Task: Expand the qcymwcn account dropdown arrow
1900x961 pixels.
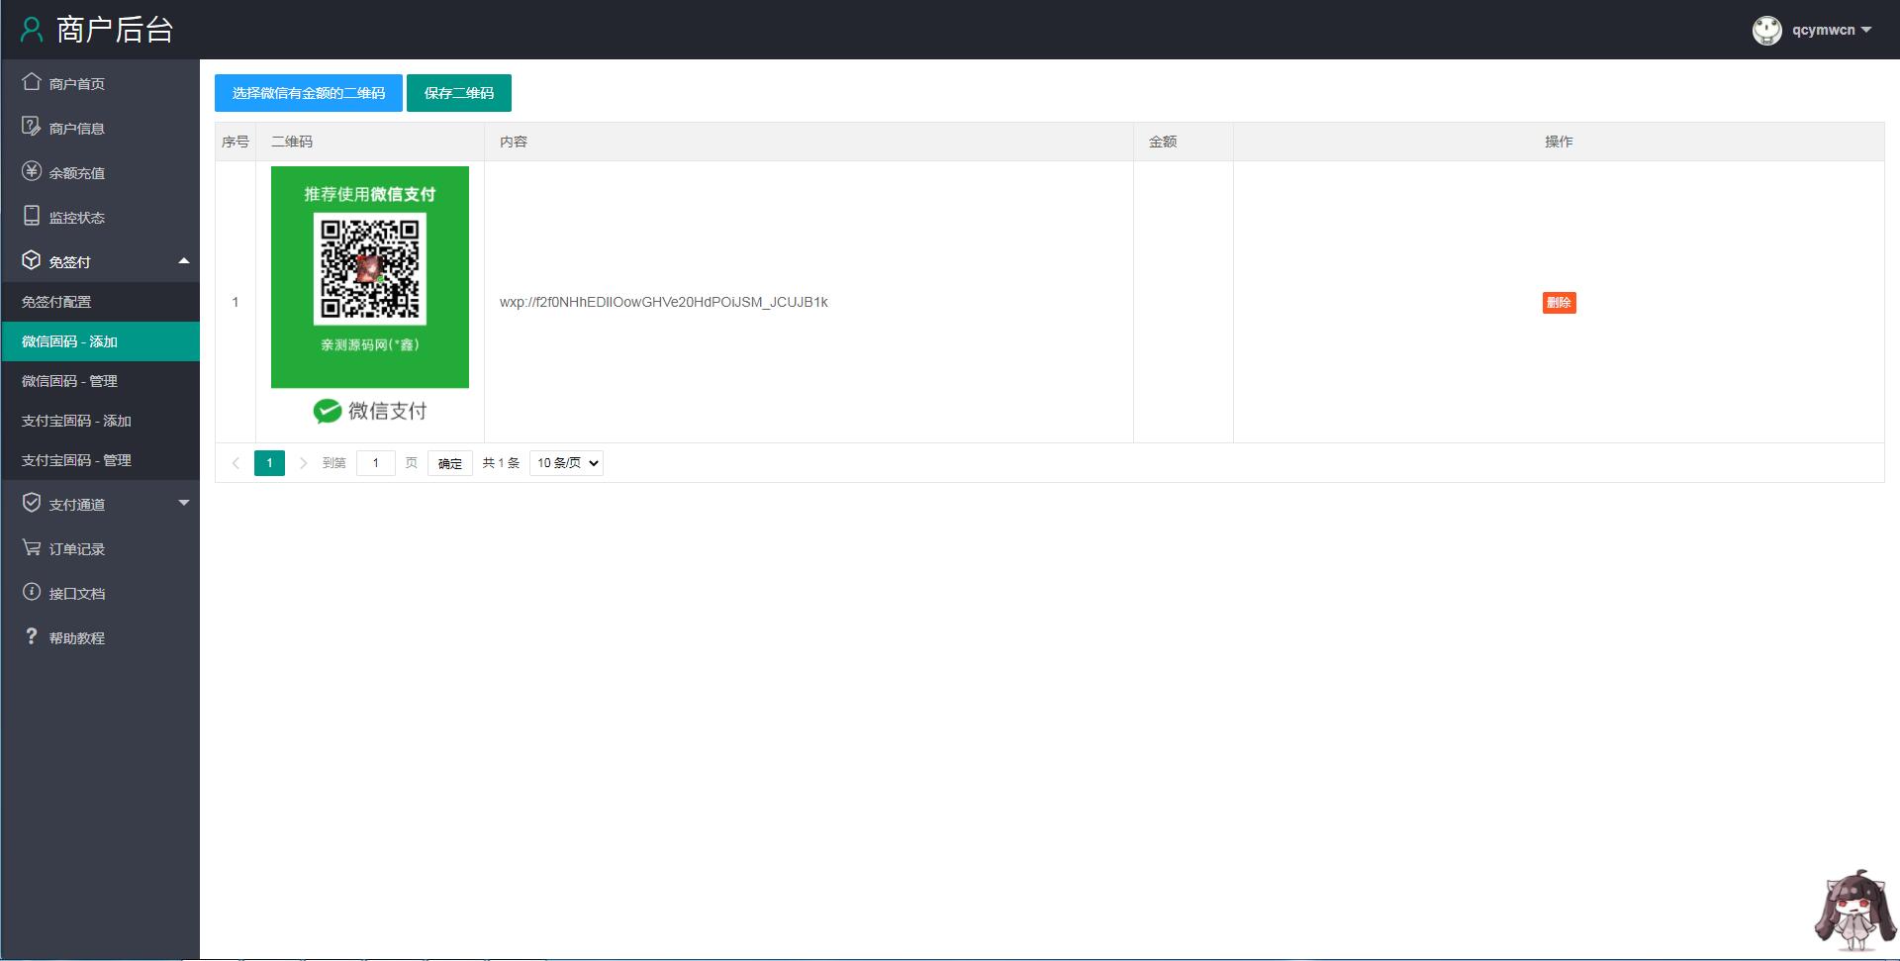Action: click(1866, 30)
